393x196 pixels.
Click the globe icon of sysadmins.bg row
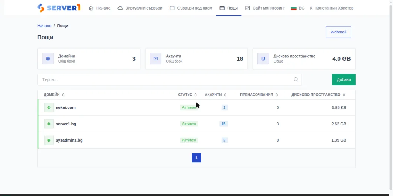(49, 140)
